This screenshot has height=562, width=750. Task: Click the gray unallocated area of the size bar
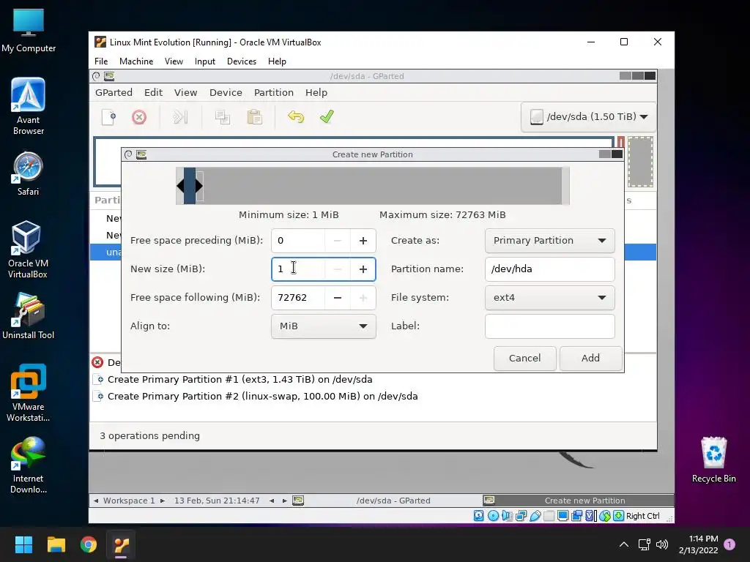tap(382, 186)
